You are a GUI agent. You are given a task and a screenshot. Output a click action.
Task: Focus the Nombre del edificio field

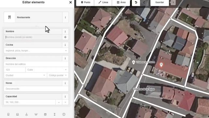point(36,64)
